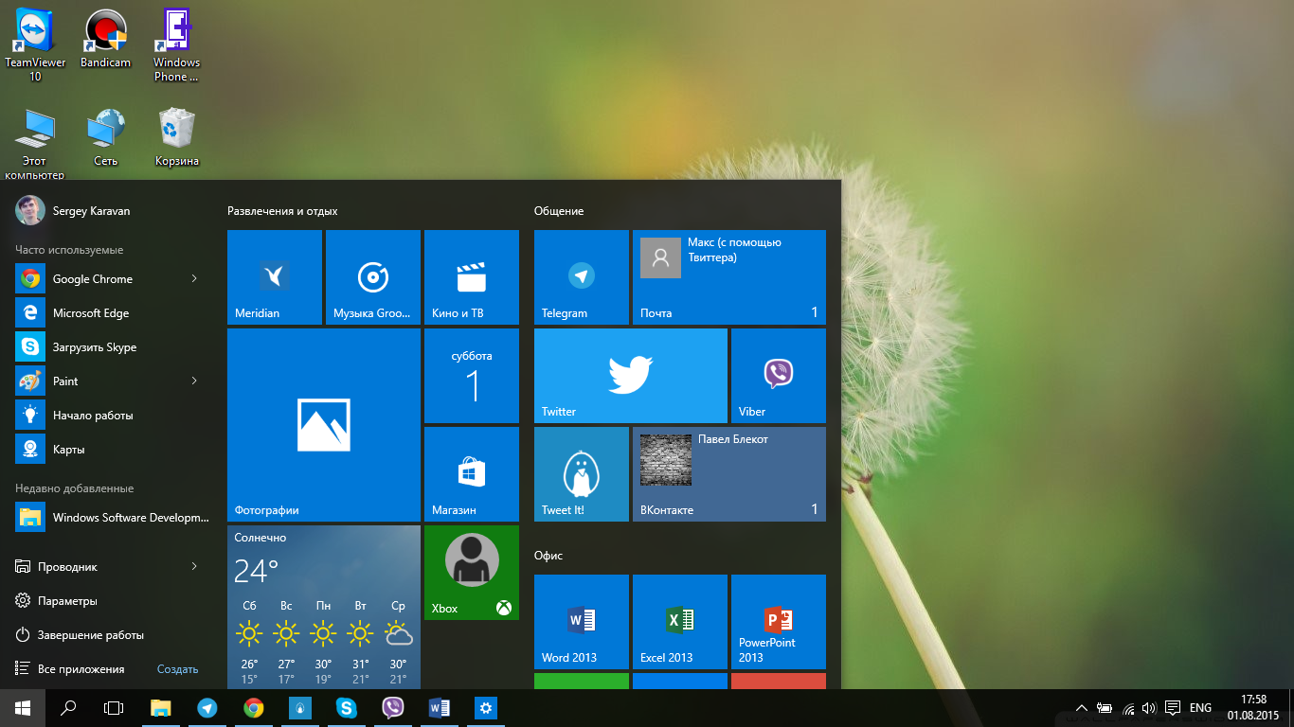This screenshot has height=727, width=1294.
Task: Click the Sergey Karavan user account
Action: [x=72, y=210]
